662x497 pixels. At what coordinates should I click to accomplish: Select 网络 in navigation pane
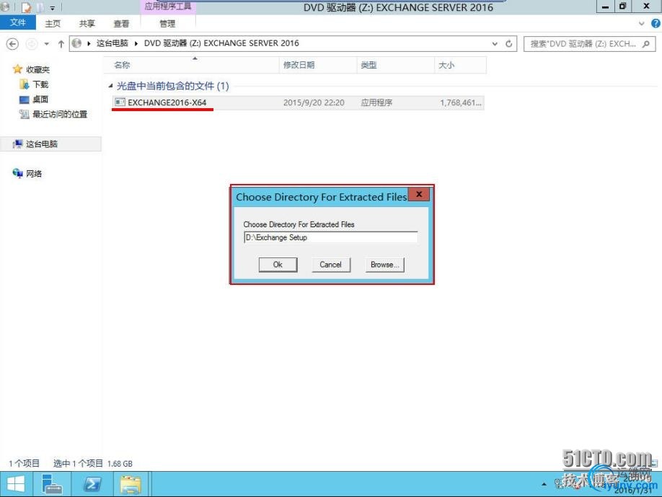pyautogui.click(x=34, y=174)
